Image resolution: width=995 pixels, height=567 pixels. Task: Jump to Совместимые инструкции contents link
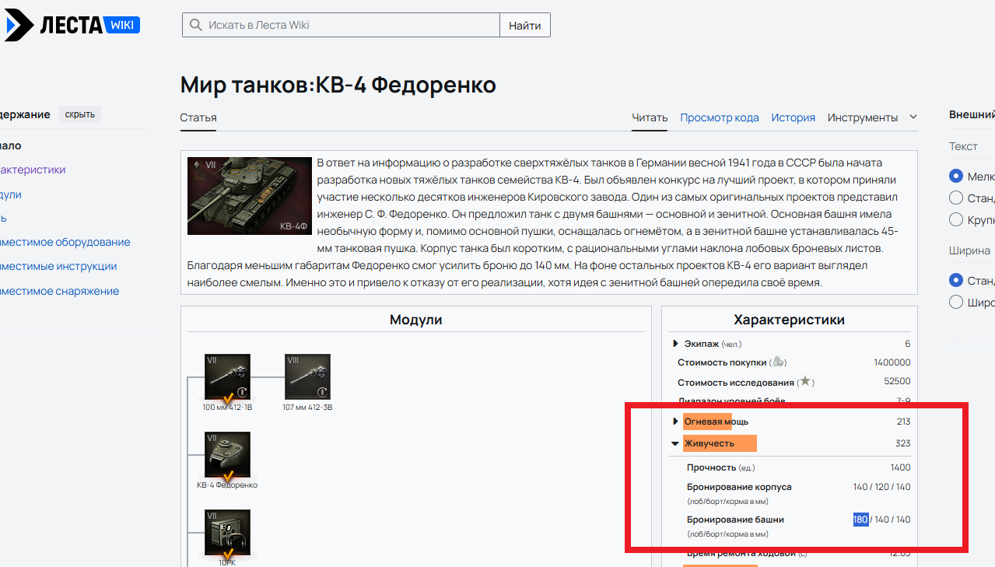tap(58, 266)
